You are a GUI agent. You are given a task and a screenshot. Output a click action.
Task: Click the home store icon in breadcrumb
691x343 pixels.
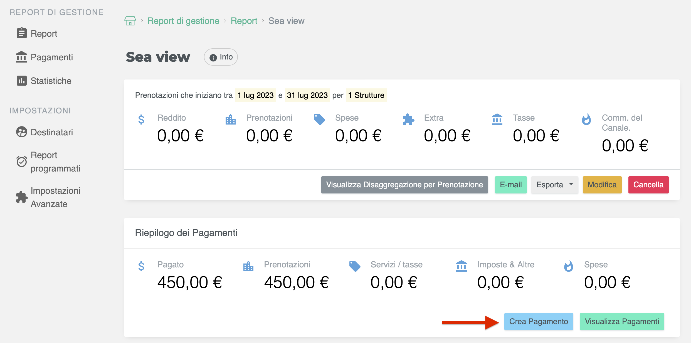[130, 21]
